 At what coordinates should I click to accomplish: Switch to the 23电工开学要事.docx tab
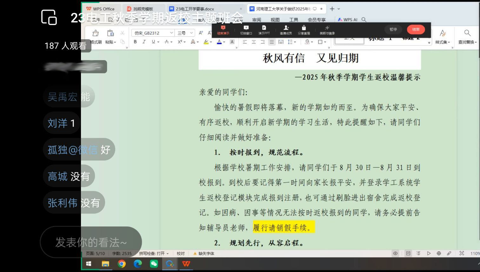tap(195, 9)
